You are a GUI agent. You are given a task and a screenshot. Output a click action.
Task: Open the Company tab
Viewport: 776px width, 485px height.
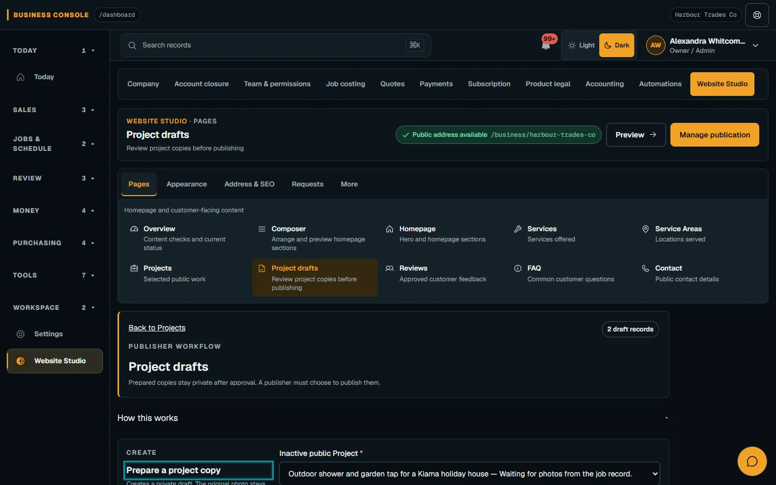click(143, 84)
